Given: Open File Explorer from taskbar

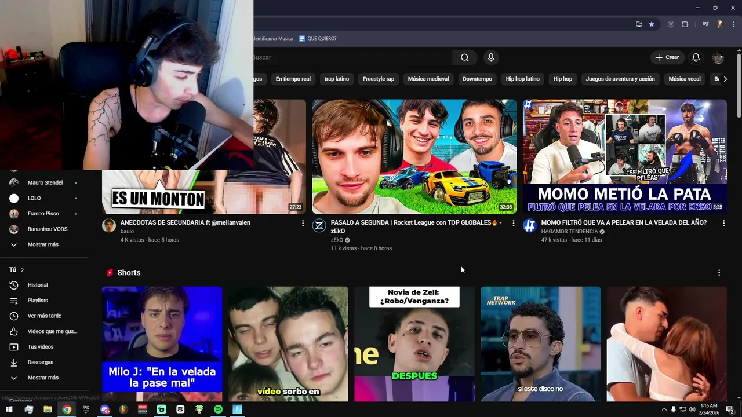Looking at the screenshot, I should pos(48,409).
